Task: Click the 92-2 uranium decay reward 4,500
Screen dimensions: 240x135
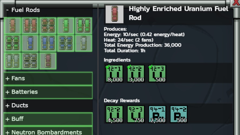Action: pyautogui.click(x=114, y=114)
